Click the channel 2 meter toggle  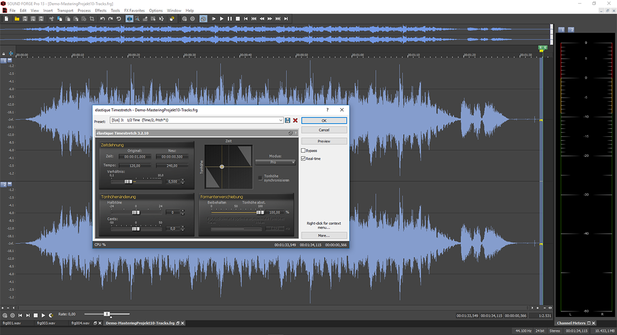pyautogui.click(x=571, y=30)
